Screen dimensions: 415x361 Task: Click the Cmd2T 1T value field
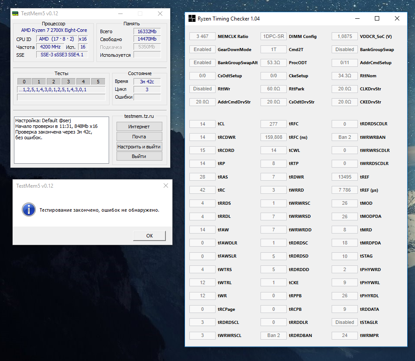click(x=274, y=49)
